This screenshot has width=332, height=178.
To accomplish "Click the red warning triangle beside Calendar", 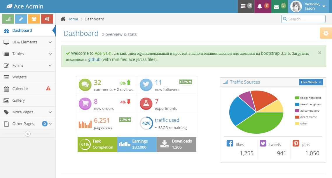I will click(48, 88).
